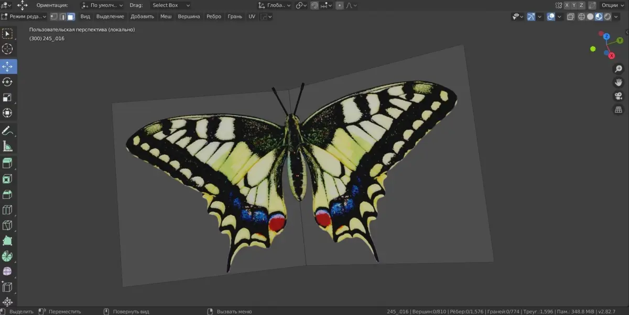This screenshot has height=315, width=629.
Task: Open the Ребро menu
Action: pos(214,16)
